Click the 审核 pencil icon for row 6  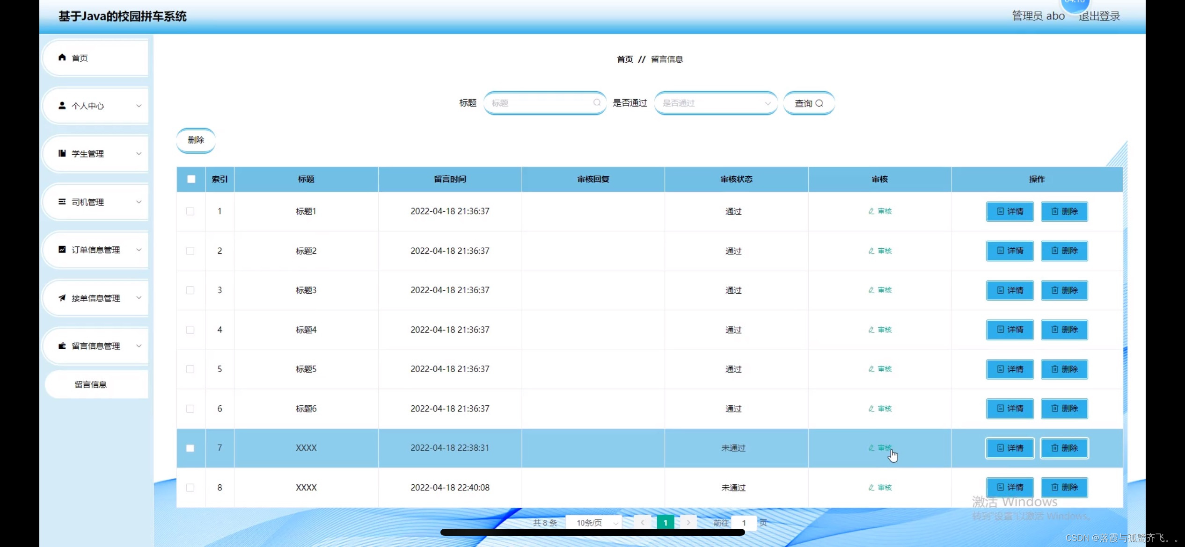coord(871,409)
